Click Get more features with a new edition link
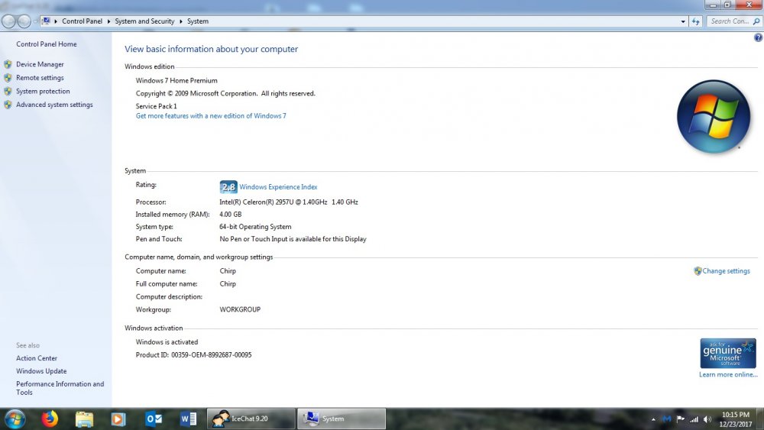Image resolution: width=764 pixels, height=430 pixels. coord(211,116)
